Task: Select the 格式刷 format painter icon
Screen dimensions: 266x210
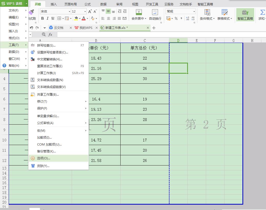Action: click(x=32, y=12)
